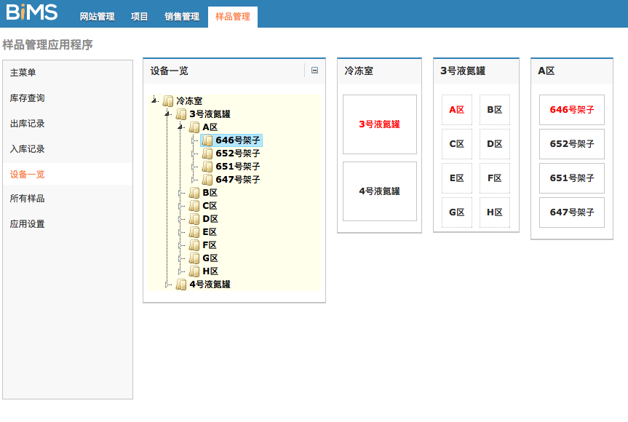
Task: Select 647号架子 tile in A区 panel
Action: click(571, 212)
